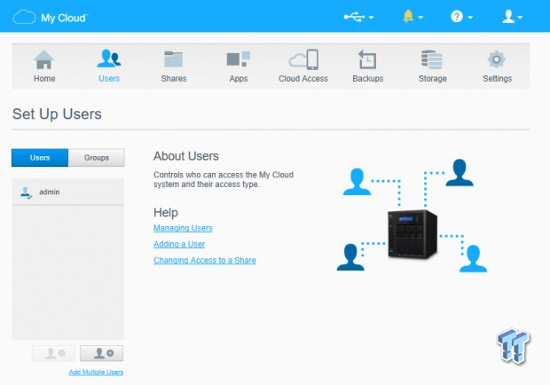Expand the alerts bell dropdown arrow

pos(420,17)
